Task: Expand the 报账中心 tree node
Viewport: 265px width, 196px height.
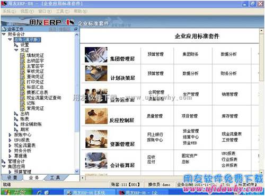Action: pyautogui.click(x=10, y=135)
